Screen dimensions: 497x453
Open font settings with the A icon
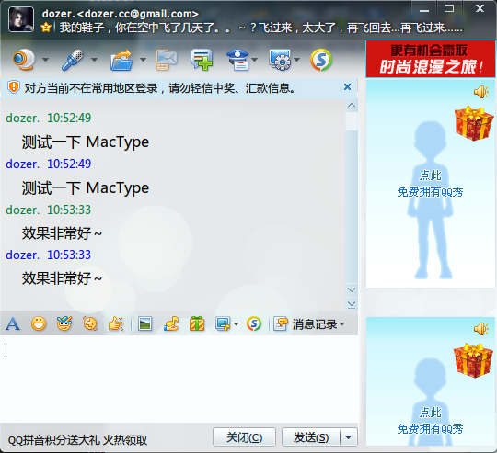tap(13, 324)
